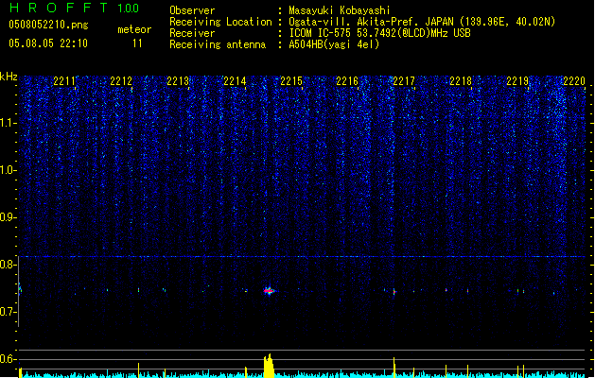
Task: Click the yellow spike just before 2217
Action: tap(394, 368)
